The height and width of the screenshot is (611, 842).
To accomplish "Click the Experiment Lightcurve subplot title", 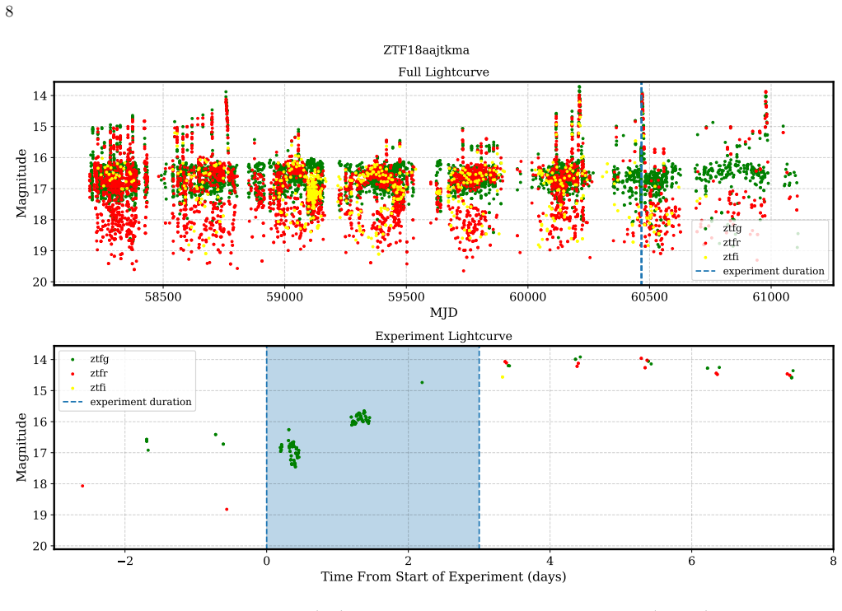I will (443, 336).
